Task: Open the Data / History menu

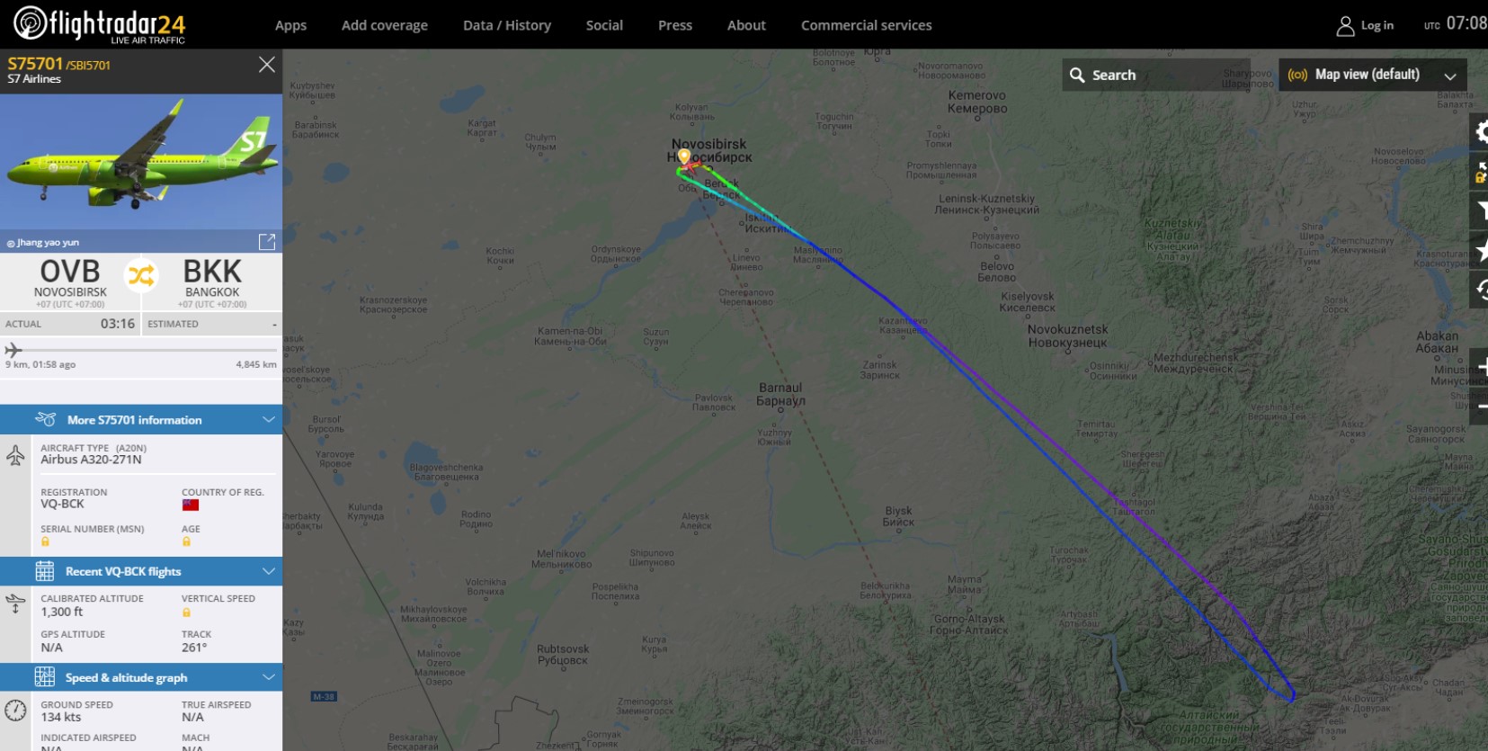Action: pyautogui.click(x=507, y=25)
